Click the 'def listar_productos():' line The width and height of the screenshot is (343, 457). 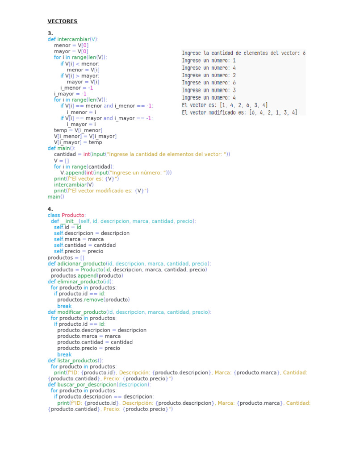(75, 361)
